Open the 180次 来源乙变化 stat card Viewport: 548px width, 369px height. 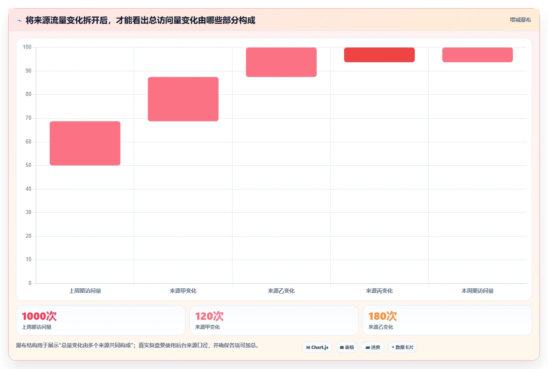point(447,320)
